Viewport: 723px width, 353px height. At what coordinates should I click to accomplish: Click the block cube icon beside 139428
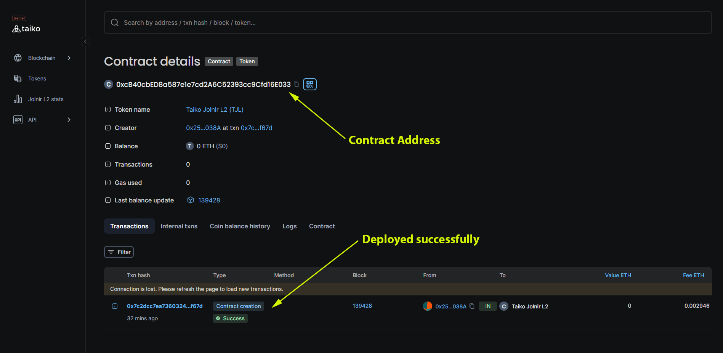(191, 200)
